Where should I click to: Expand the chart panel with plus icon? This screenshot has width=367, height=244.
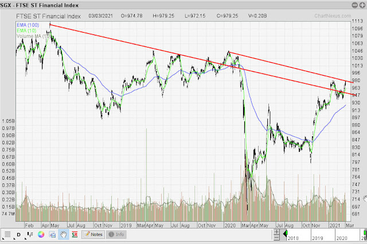pyautogui.click(x=362, y=5)
